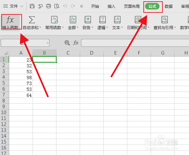Screen dimensions: 189x155
Task: Click cell A7 containing 64
Action: [x=21, y=95]
